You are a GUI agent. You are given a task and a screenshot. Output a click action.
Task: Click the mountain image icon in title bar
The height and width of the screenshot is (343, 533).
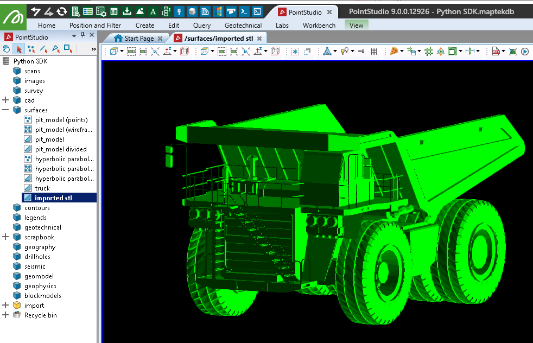pyautogui.click(x=139, y=11)
